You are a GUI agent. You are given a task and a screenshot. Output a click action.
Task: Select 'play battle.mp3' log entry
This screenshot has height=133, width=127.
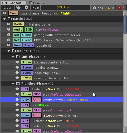pos(62,29)
